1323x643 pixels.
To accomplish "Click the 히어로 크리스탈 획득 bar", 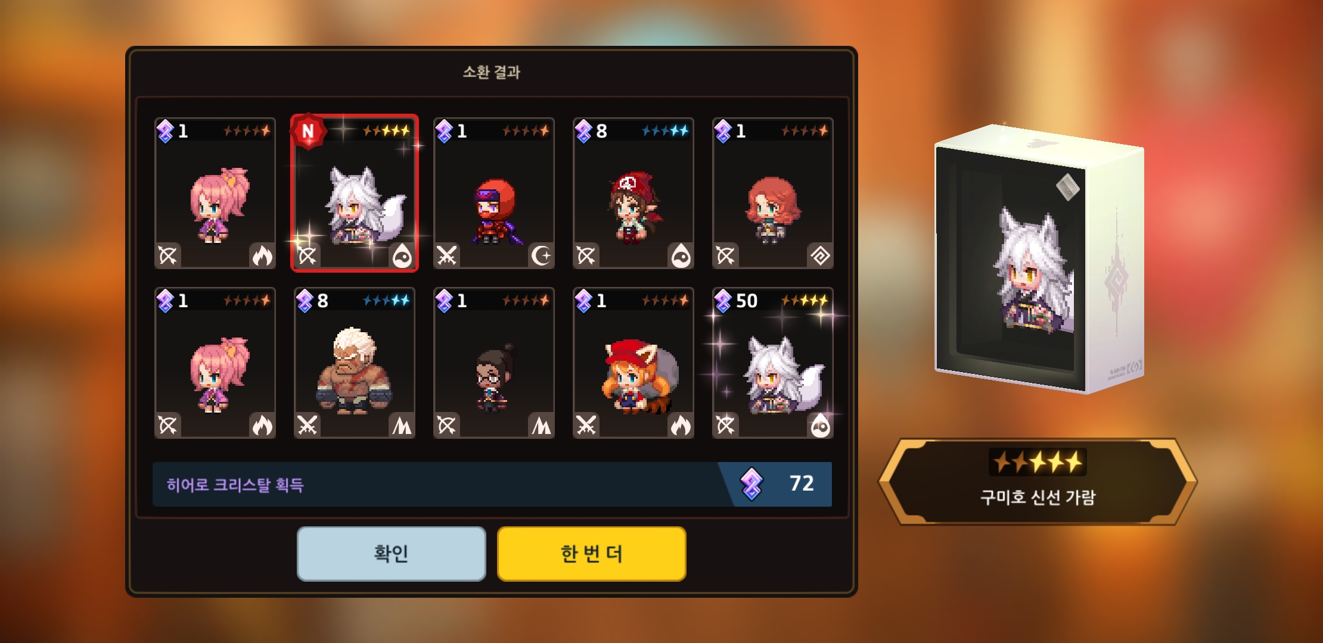I will click(x=492, y=484).
